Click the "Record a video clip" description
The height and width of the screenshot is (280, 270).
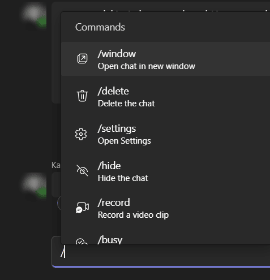tap(133, 215)
